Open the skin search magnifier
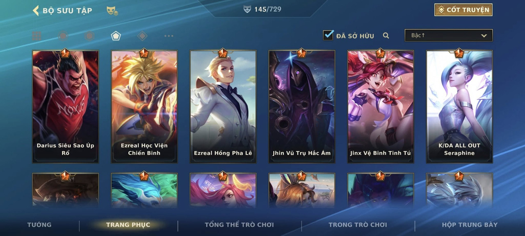525x236 pixels. [x=386, y=36]
